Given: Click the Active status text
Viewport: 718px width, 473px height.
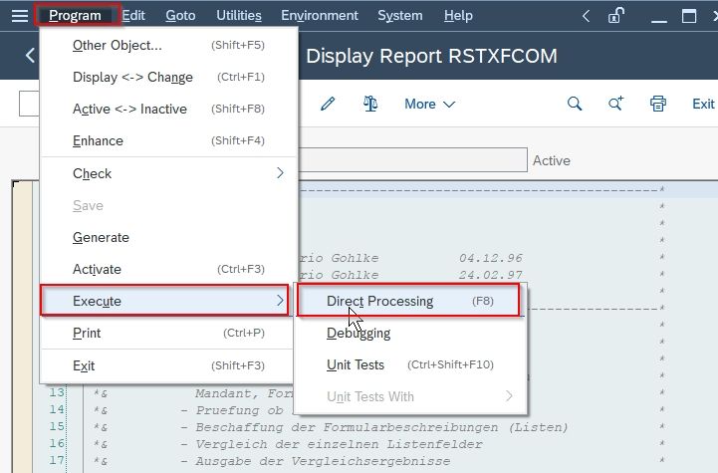Looking at the screenshot, I should (x=552, y=160).
